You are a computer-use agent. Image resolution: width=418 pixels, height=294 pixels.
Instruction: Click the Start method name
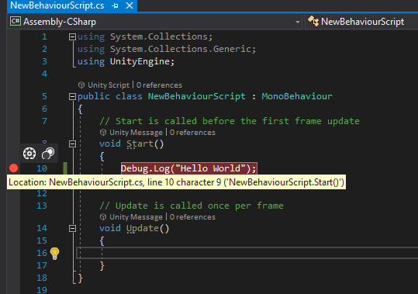(x=140, y=144)
